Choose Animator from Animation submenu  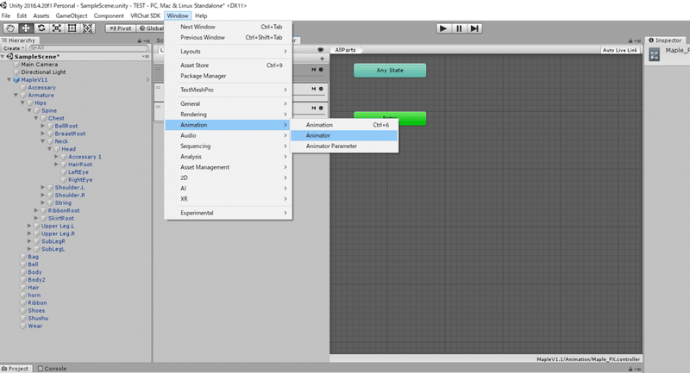[344, 135]
